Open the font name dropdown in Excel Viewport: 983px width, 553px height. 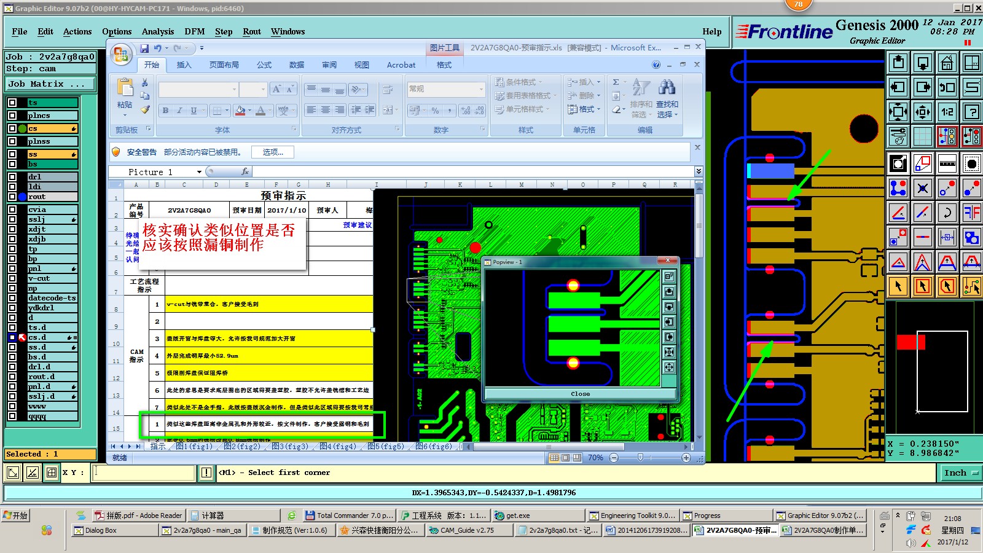pyautogui.click(x=234, y=90)
